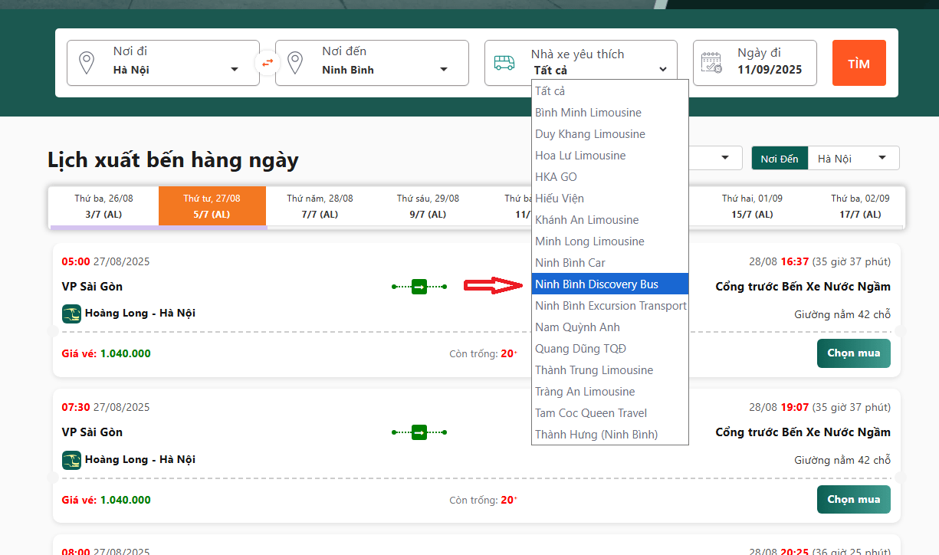The width and height of the screenshot is (939, 555).
Task: Switch to the Thứ năm, 28/08 date tab
Action: [x=320, y=206]
